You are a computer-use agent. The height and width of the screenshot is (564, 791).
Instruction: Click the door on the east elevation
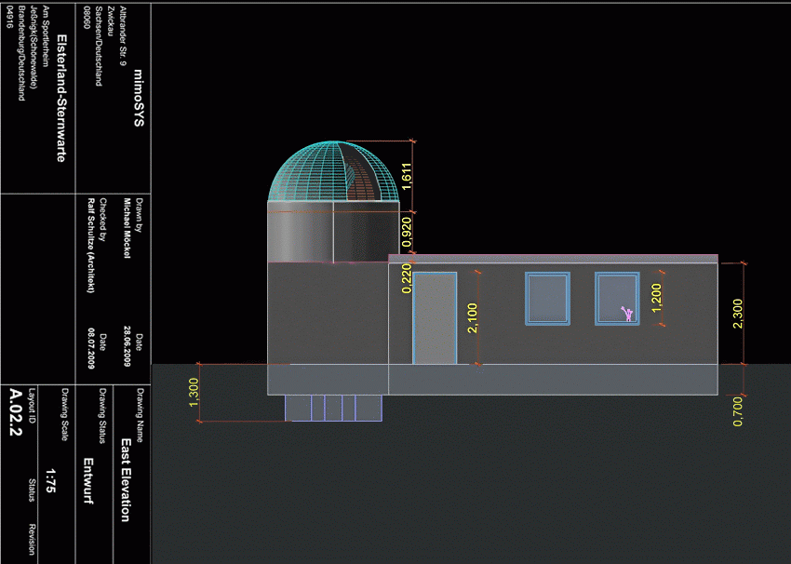435,317
